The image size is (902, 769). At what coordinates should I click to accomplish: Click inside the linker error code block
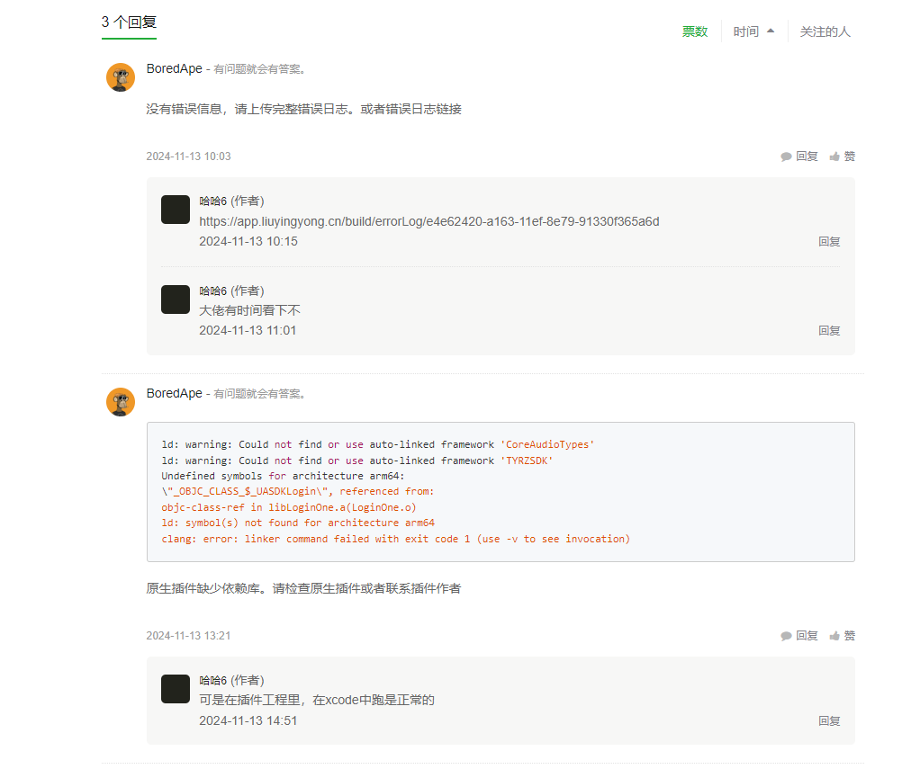500,492
